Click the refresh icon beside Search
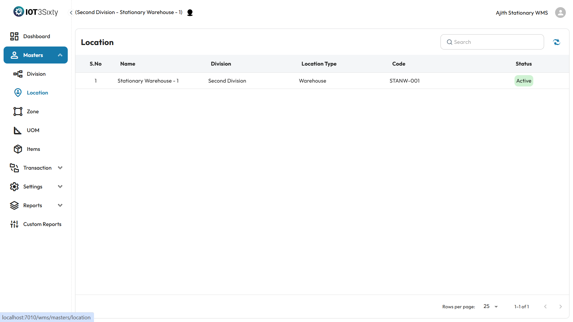Image resolution: width=573 pixels, height=322 pixels. (x=557, y=42)
